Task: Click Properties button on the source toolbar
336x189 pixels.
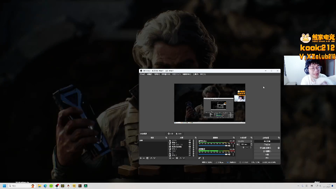Action: pos(171,134)
